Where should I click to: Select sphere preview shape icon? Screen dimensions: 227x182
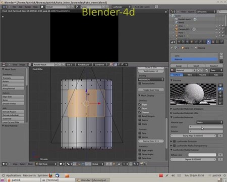tap(221, 89)
